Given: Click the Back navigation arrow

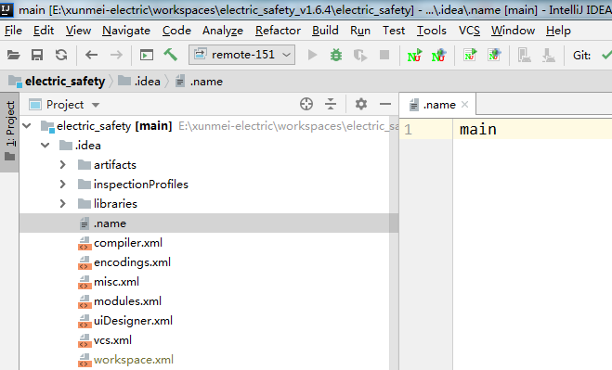Looking at the screenshot, I should (x=91, y=55).
